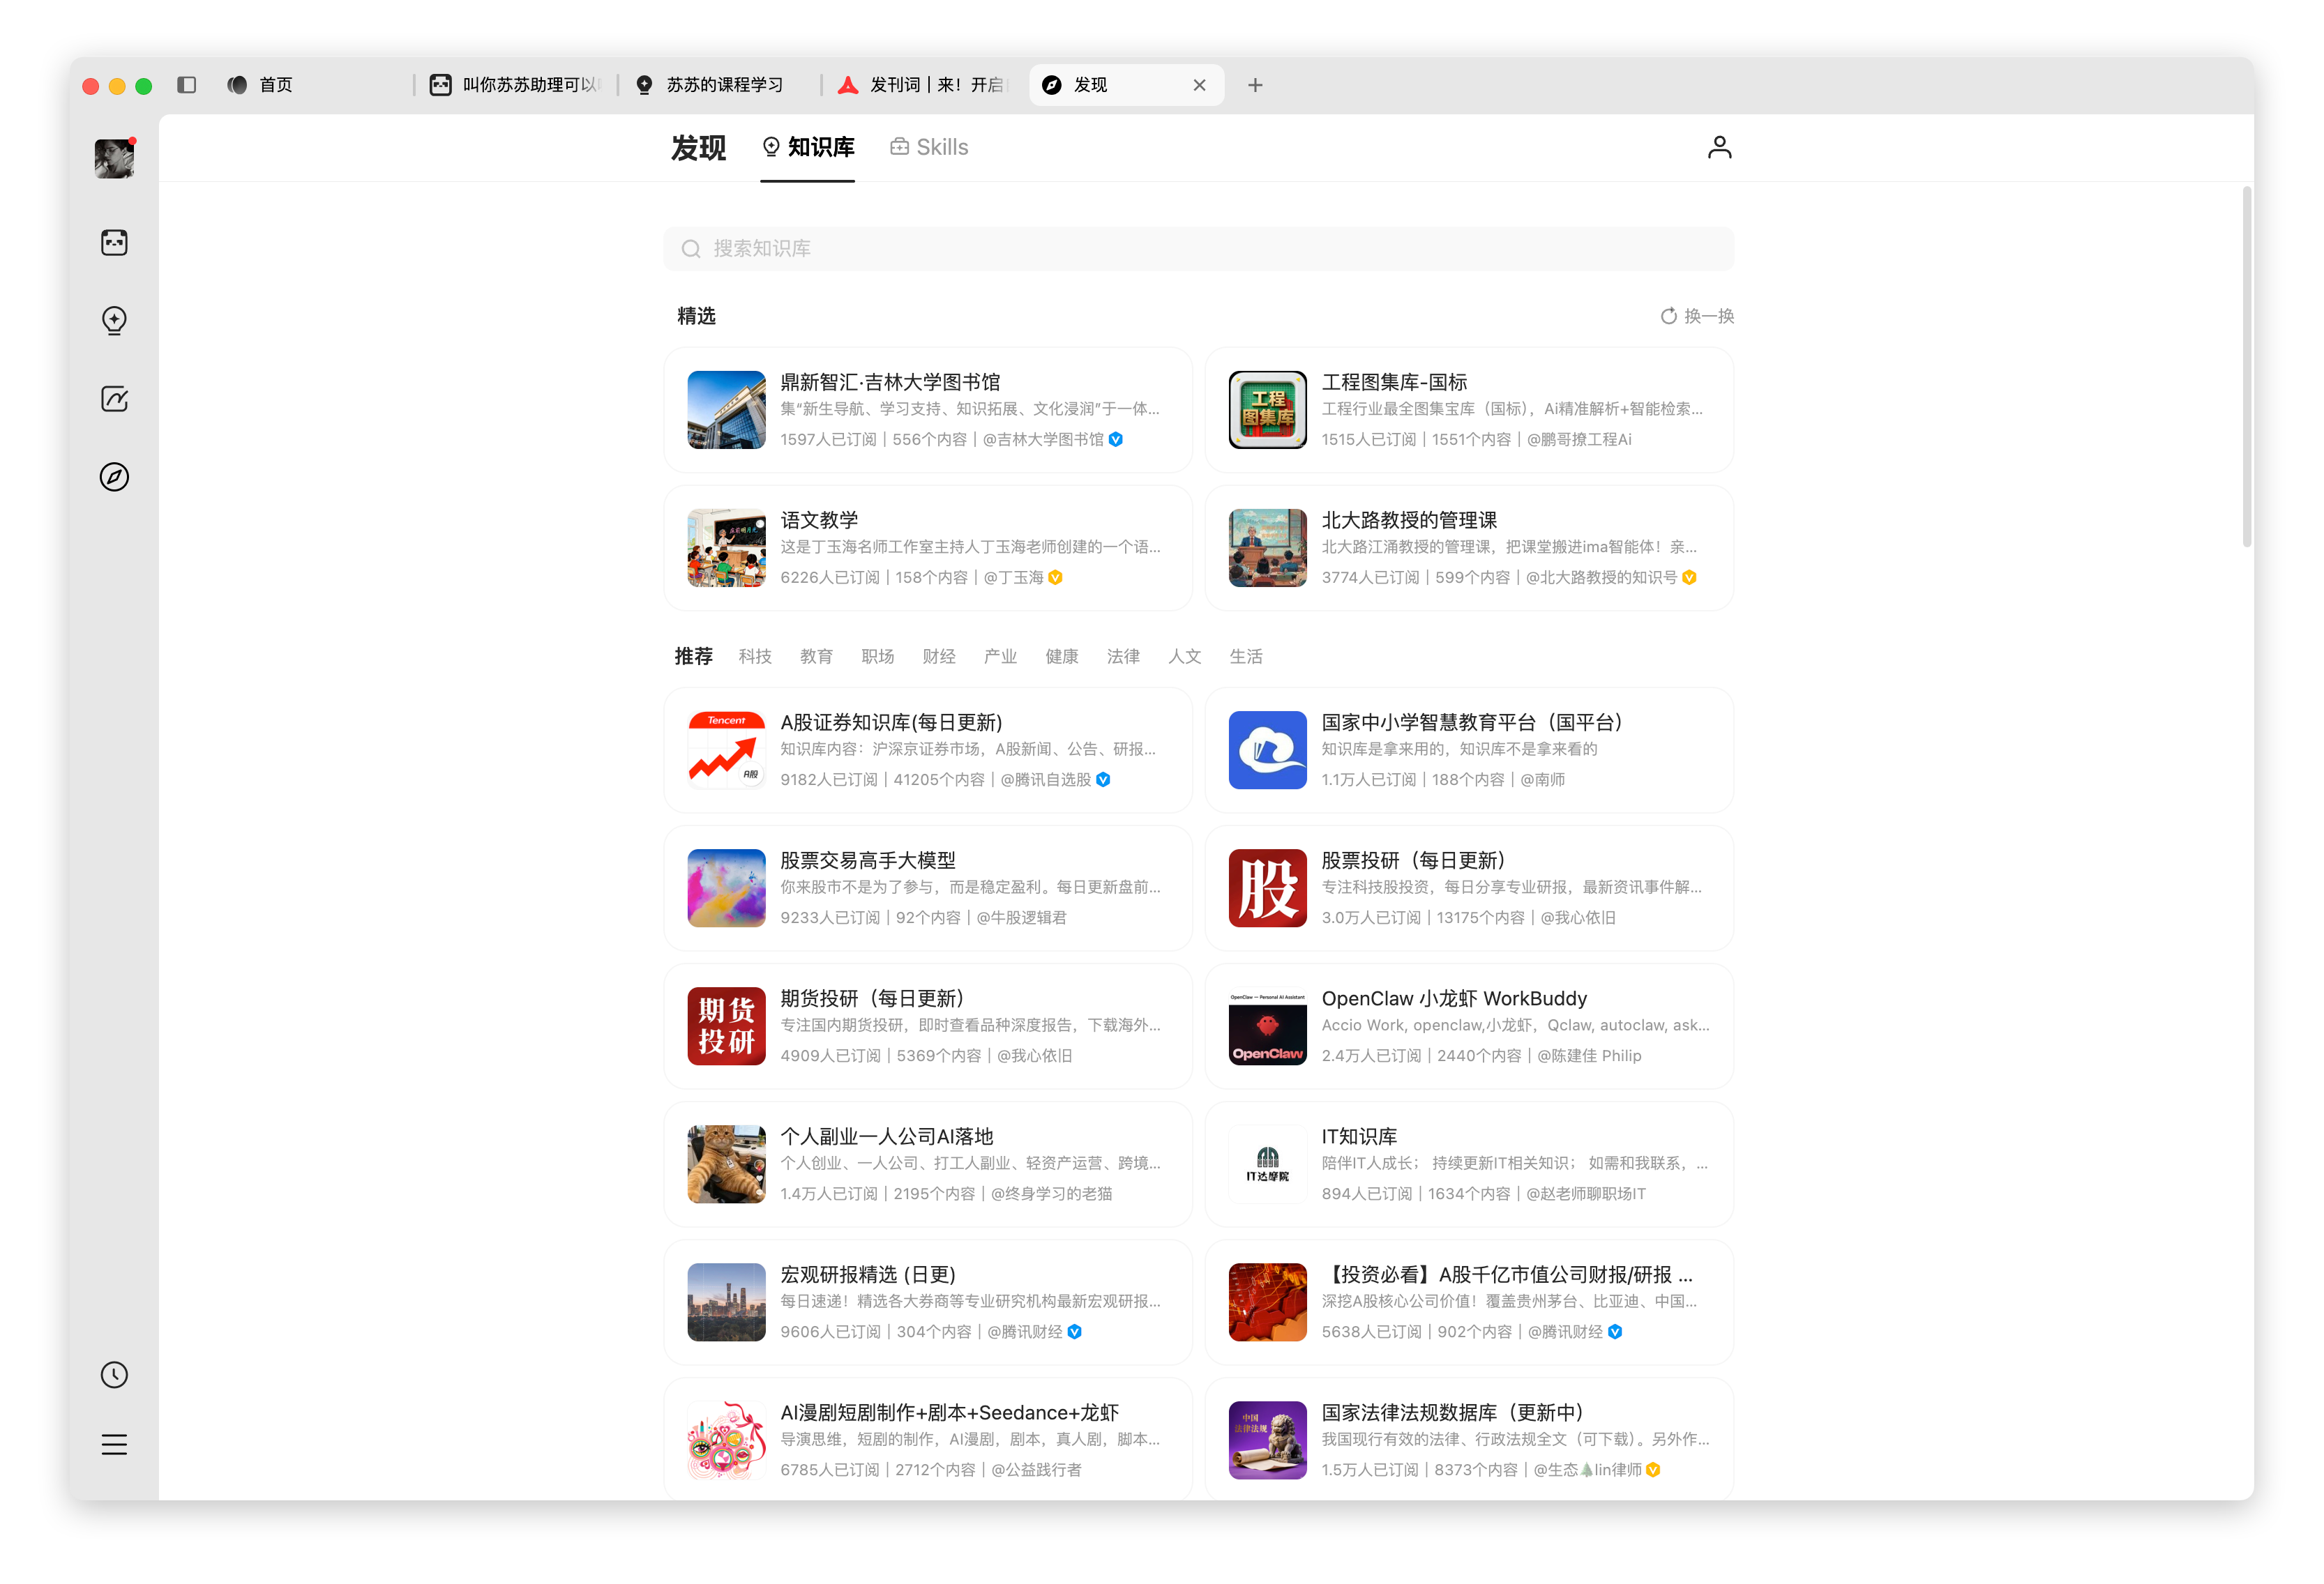Open the red 股 icon of 股票投研
The image size is (2324, 1584).
coord(1267,888)
